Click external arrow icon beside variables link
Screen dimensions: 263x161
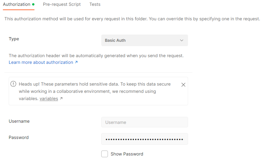pos(61,98)
